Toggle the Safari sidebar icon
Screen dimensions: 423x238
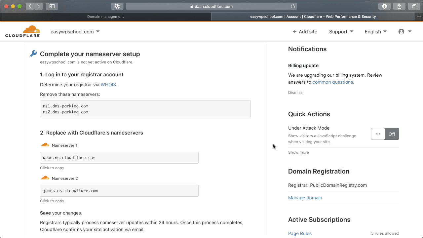pyautogui.click(x=52, y=6)
